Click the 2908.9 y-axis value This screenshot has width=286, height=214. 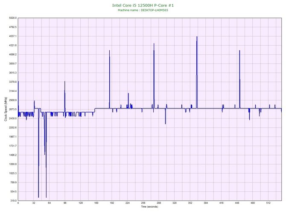tap(13, 100)
